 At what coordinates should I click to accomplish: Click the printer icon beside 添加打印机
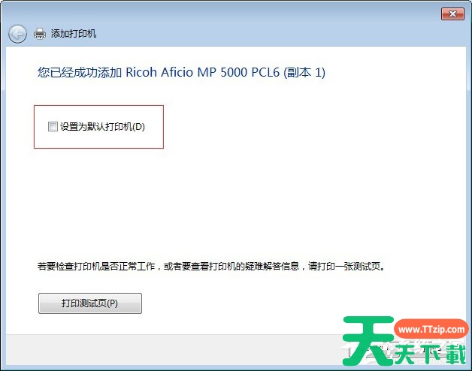(x=40, y=34)
